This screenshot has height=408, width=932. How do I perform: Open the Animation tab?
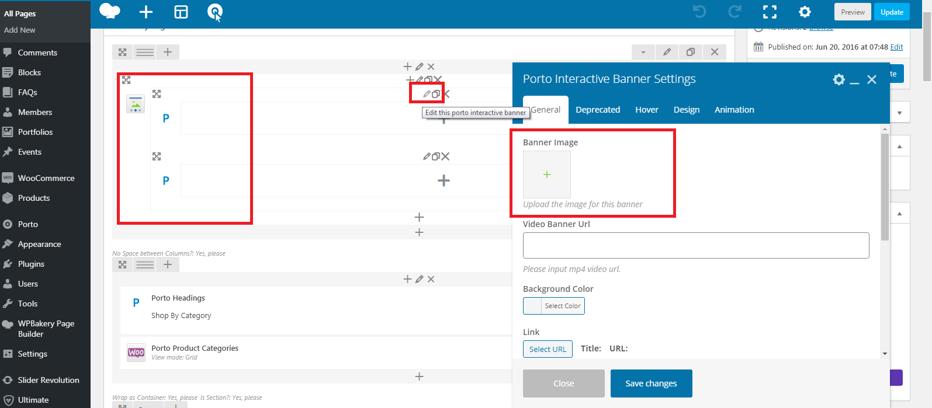(x=734, y=110)
